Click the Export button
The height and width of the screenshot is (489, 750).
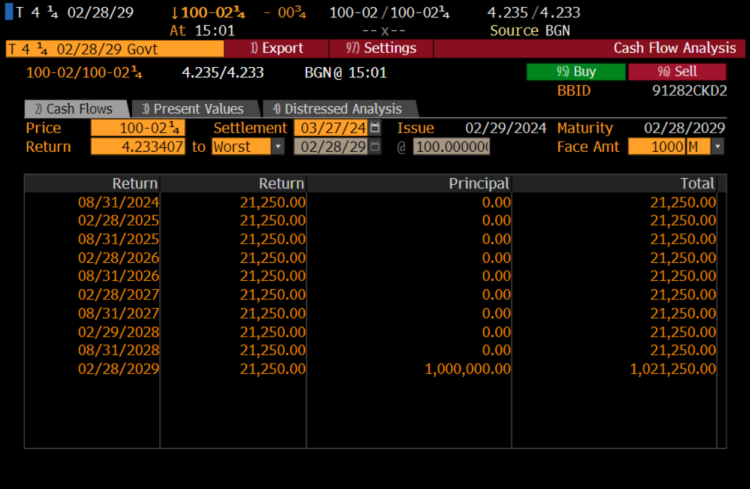click(x=276, y=49)
